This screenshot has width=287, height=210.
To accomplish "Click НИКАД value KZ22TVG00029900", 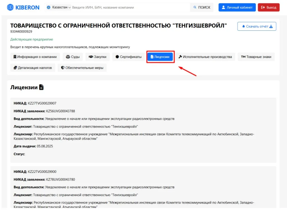I will [x=42, y=171].
